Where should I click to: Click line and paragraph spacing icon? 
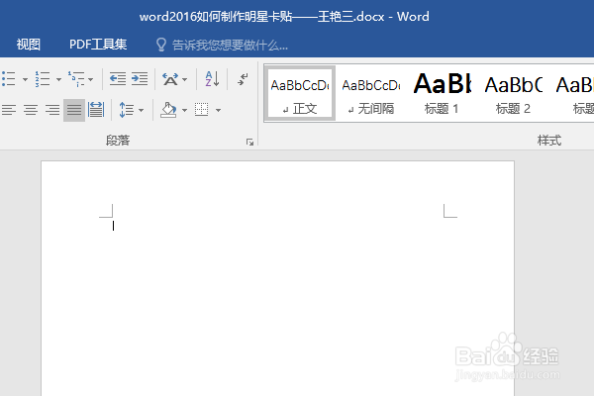[x=126, y=110]
